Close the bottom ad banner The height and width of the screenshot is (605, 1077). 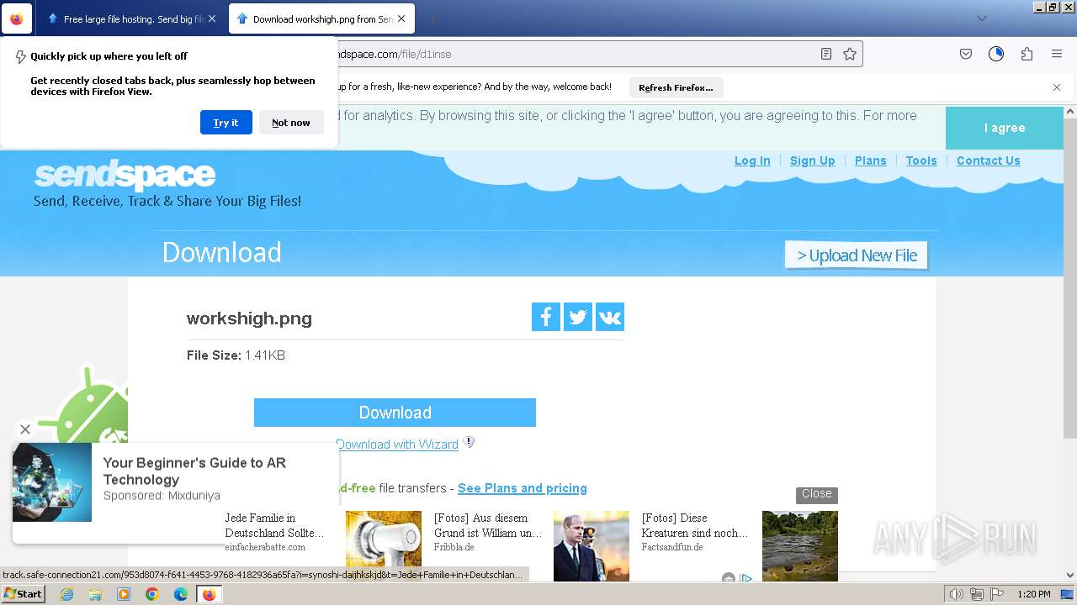pos(817,494)
